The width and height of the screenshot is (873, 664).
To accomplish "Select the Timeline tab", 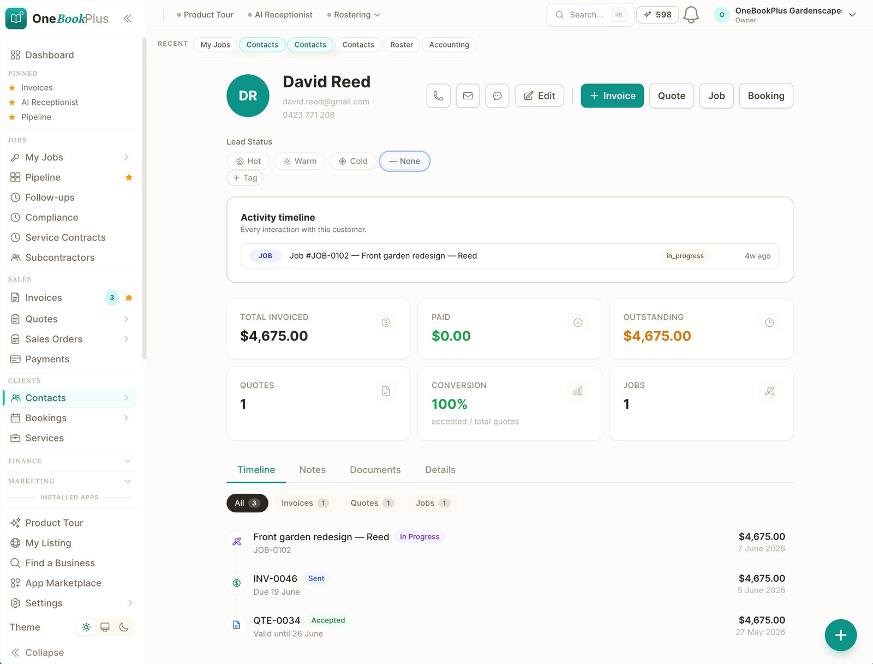I will [256, 470].
